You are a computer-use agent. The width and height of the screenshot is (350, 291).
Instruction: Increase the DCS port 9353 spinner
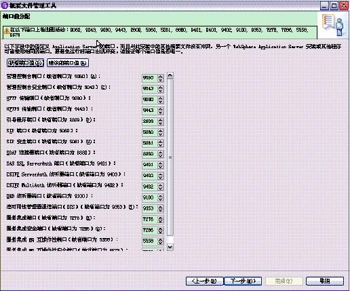pos(161,207)
